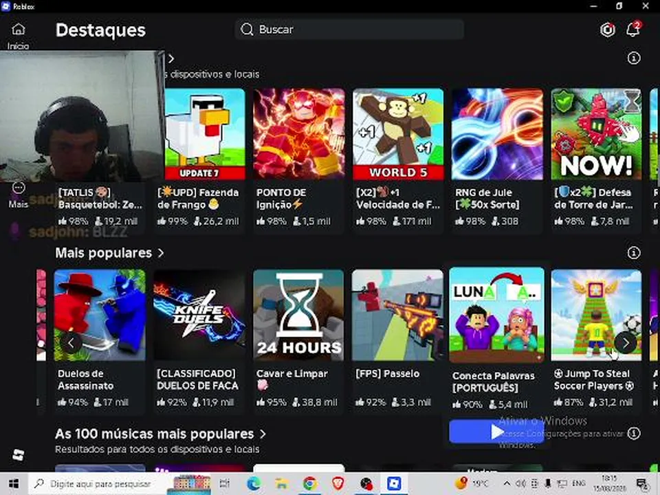Show info for the top recommended row
The width and height of the screenshot is (660, 495).
pyautogui.click(x=634, y=58)
